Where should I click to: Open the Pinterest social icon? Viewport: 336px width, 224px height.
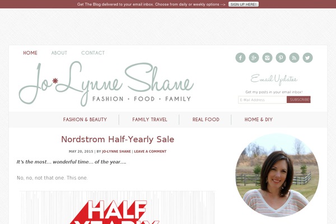coord(281,58)
